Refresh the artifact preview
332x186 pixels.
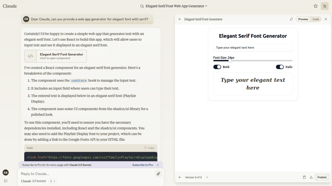click(291, 19)
